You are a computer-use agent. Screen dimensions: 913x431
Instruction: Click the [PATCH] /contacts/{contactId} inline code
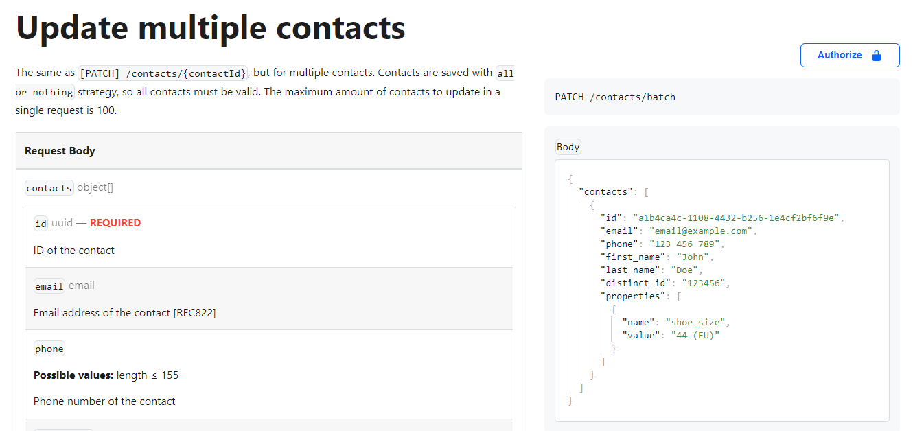coord(163,73)
